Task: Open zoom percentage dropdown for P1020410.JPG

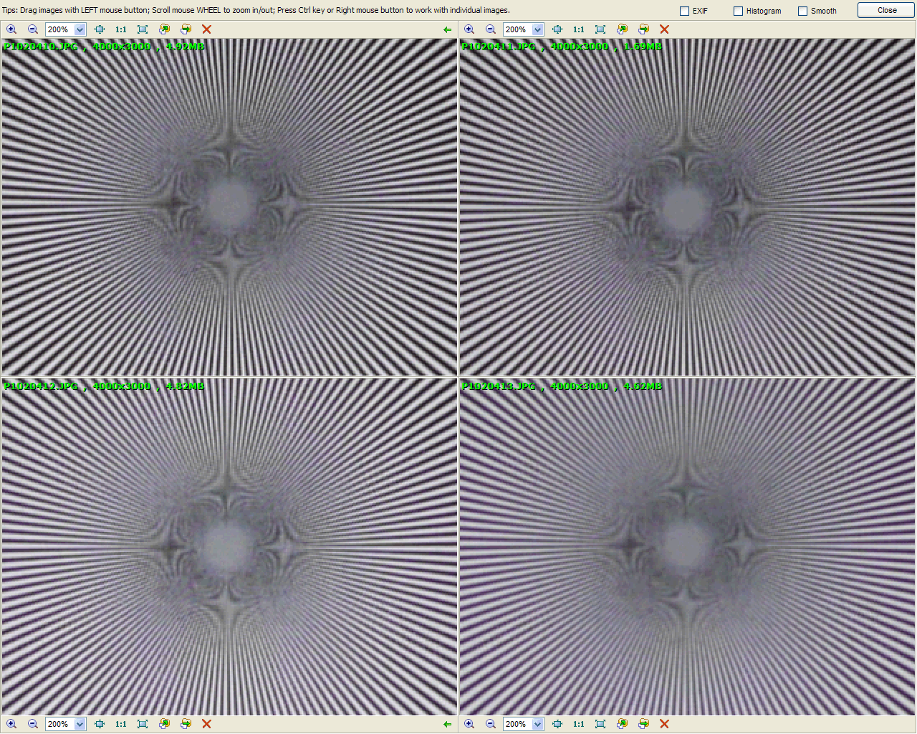Action: (80, 29)
